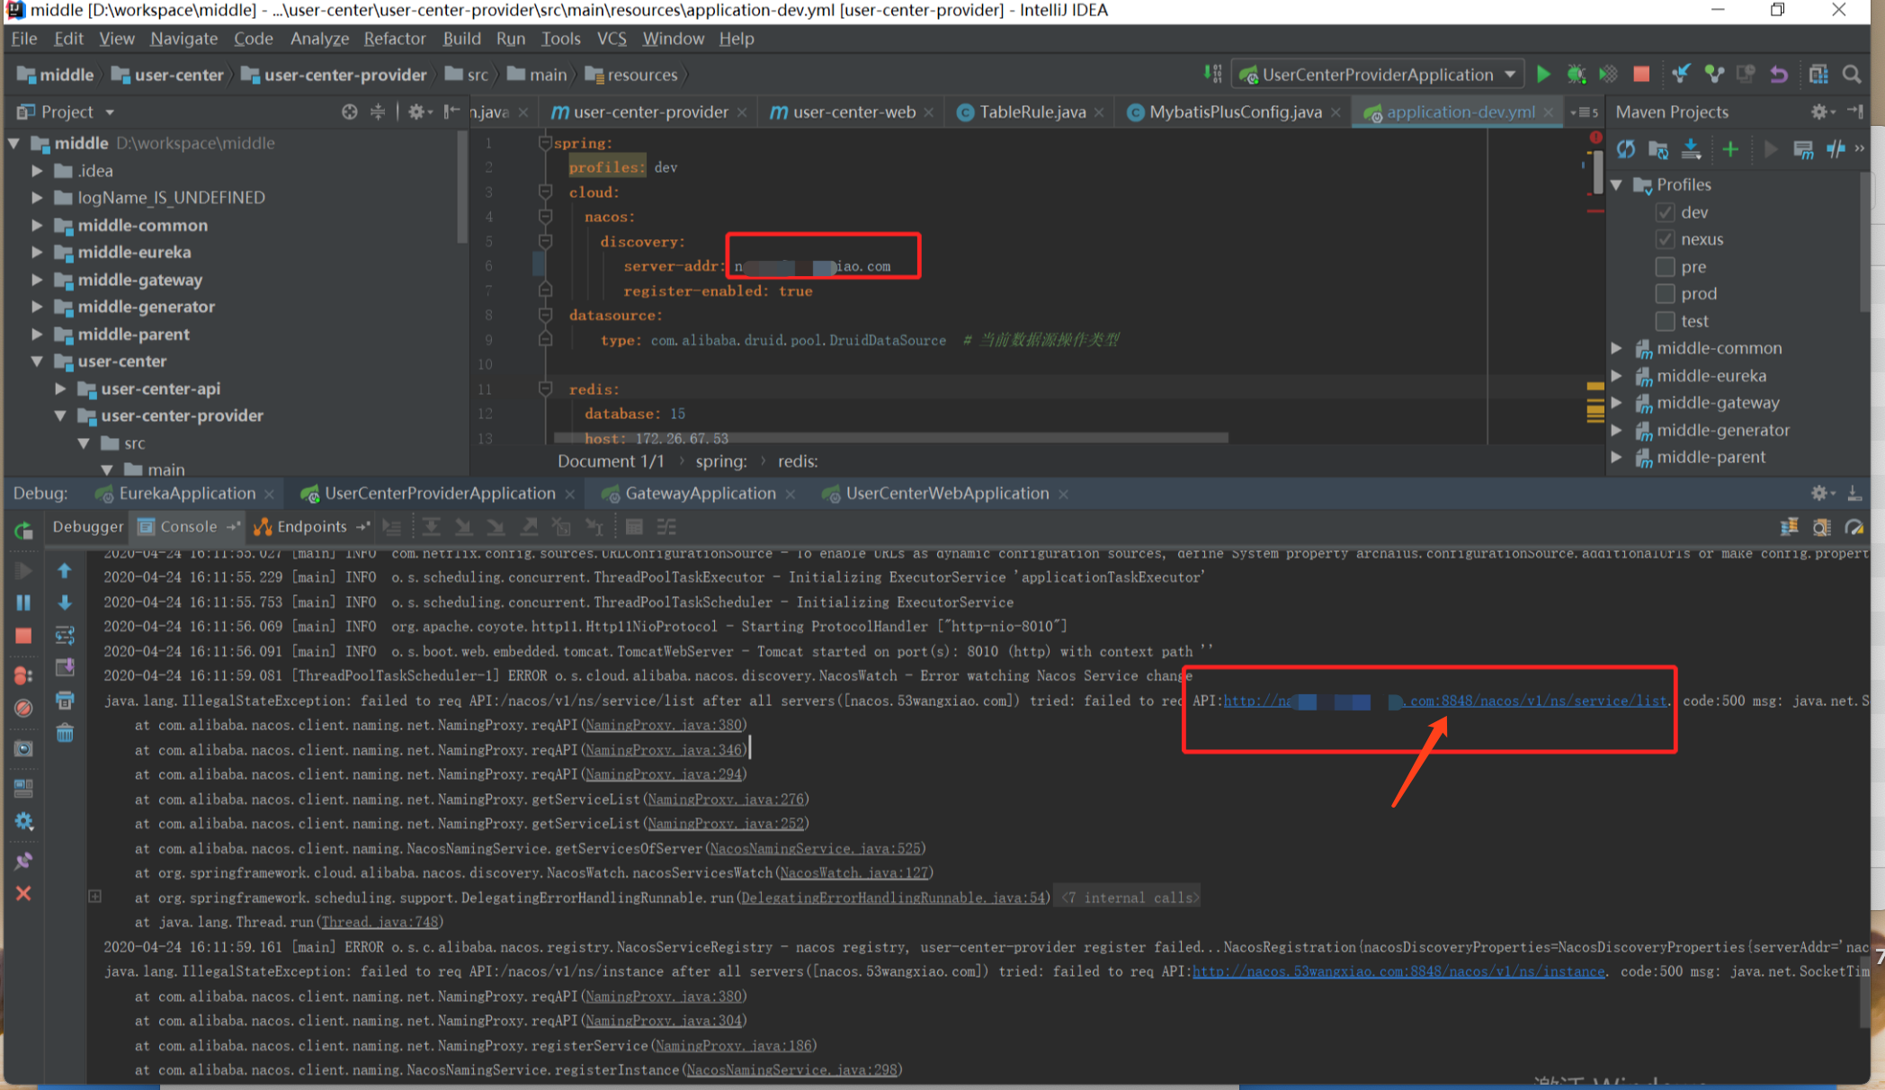Switch to the GatewayApplication debug tab
The height and width of the screenshot is (1090, 1885).
(x=700, y=494)
